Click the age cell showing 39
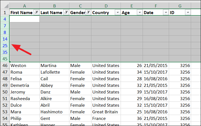Viewport: 201px width, 126px height. [x=132, y=92]
